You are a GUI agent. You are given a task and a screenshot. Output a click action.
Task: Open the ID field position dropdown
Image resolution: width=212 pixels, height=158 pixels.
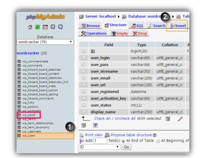(99, 147)
